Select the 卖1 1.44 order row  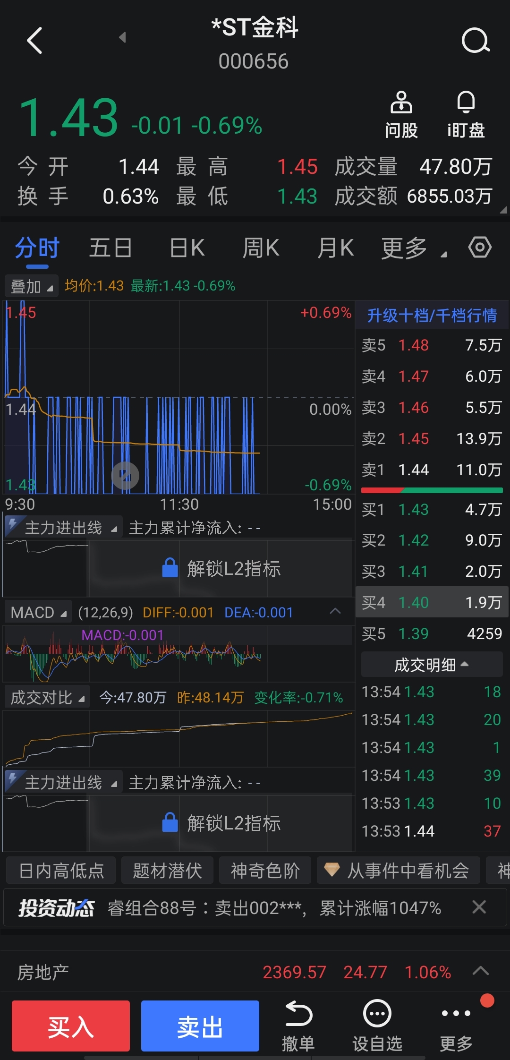coord(432,470)
